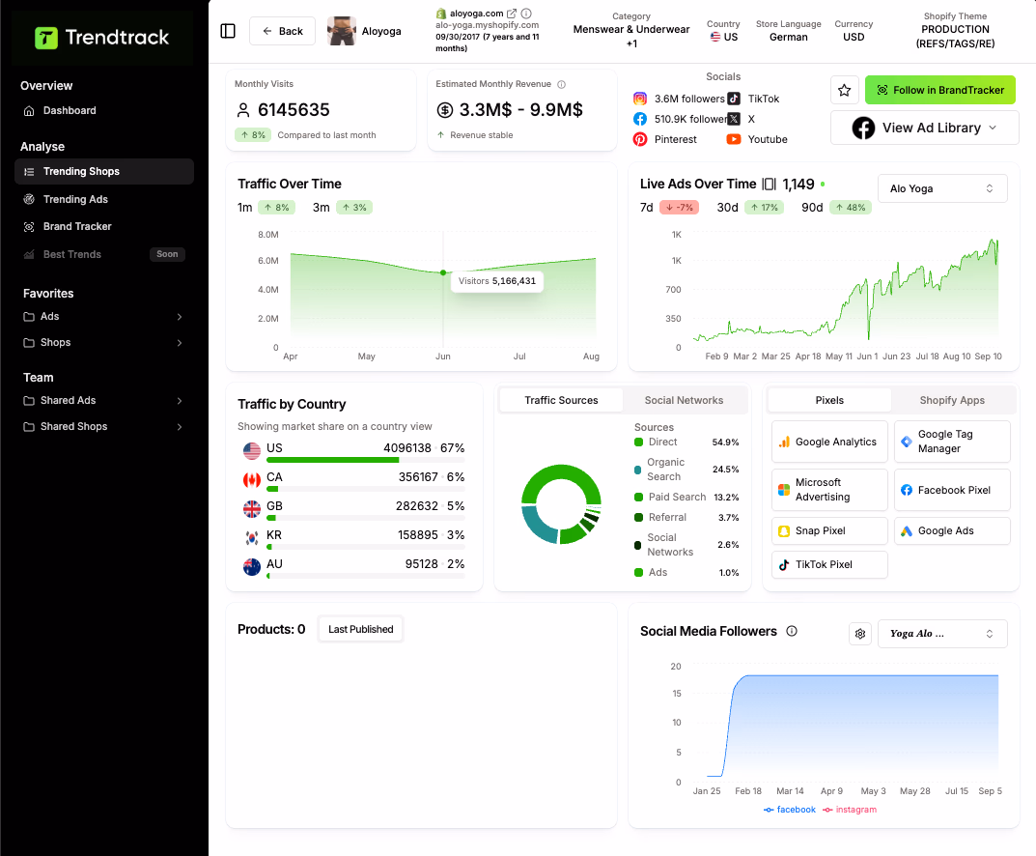Open the Alo Yoga page selector

click(x=942, y=188)
